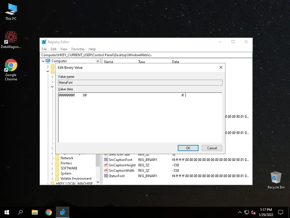Launch Google Chrome from the desktop
The height and width of the screenshot is (218, 290).
click(x=11, y=70)
